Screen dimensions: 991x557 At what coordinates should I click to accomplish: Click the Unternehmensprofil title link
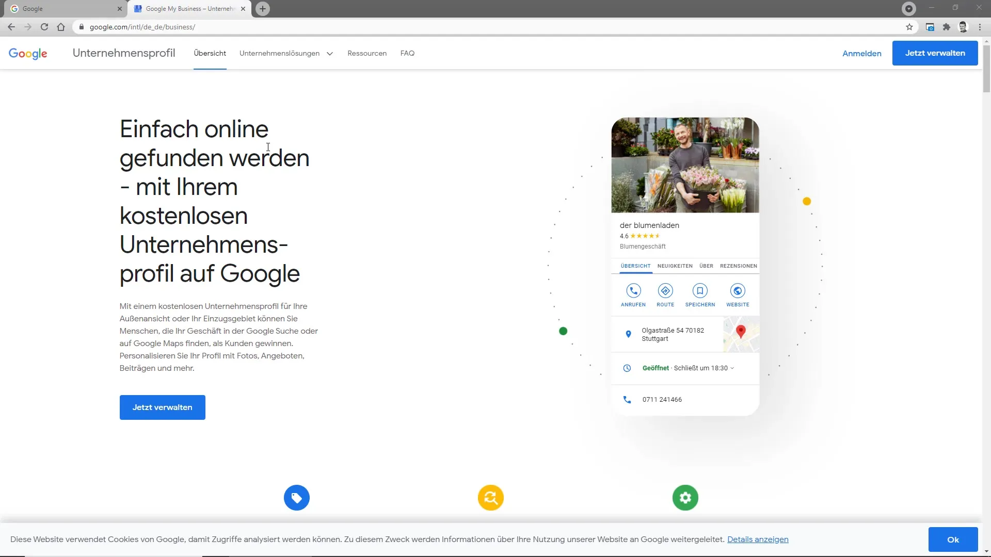(x=124, y=53)
